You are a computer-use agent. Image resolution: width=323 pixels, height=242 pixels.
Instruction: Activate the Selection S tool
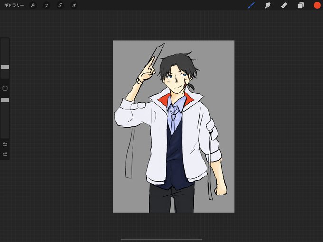(60, 5)
